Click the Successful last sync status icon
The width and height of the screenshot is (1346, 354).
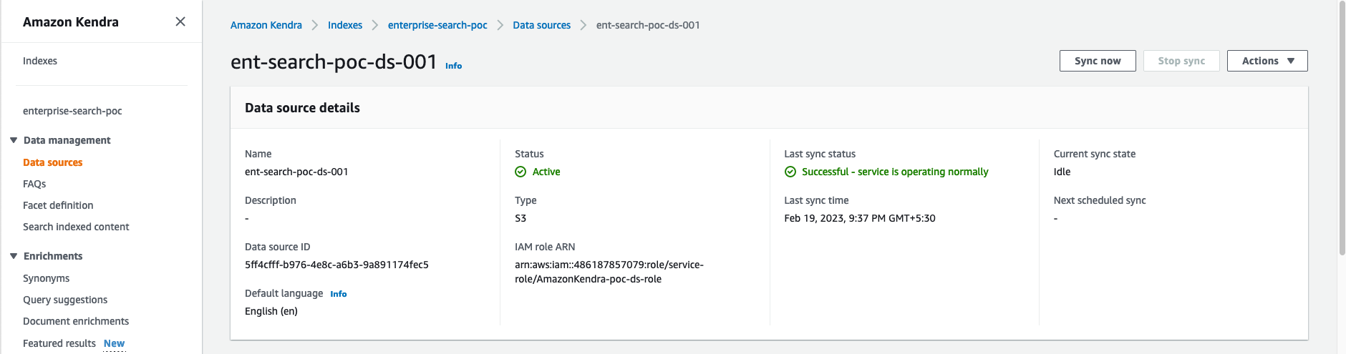point(790,172)
